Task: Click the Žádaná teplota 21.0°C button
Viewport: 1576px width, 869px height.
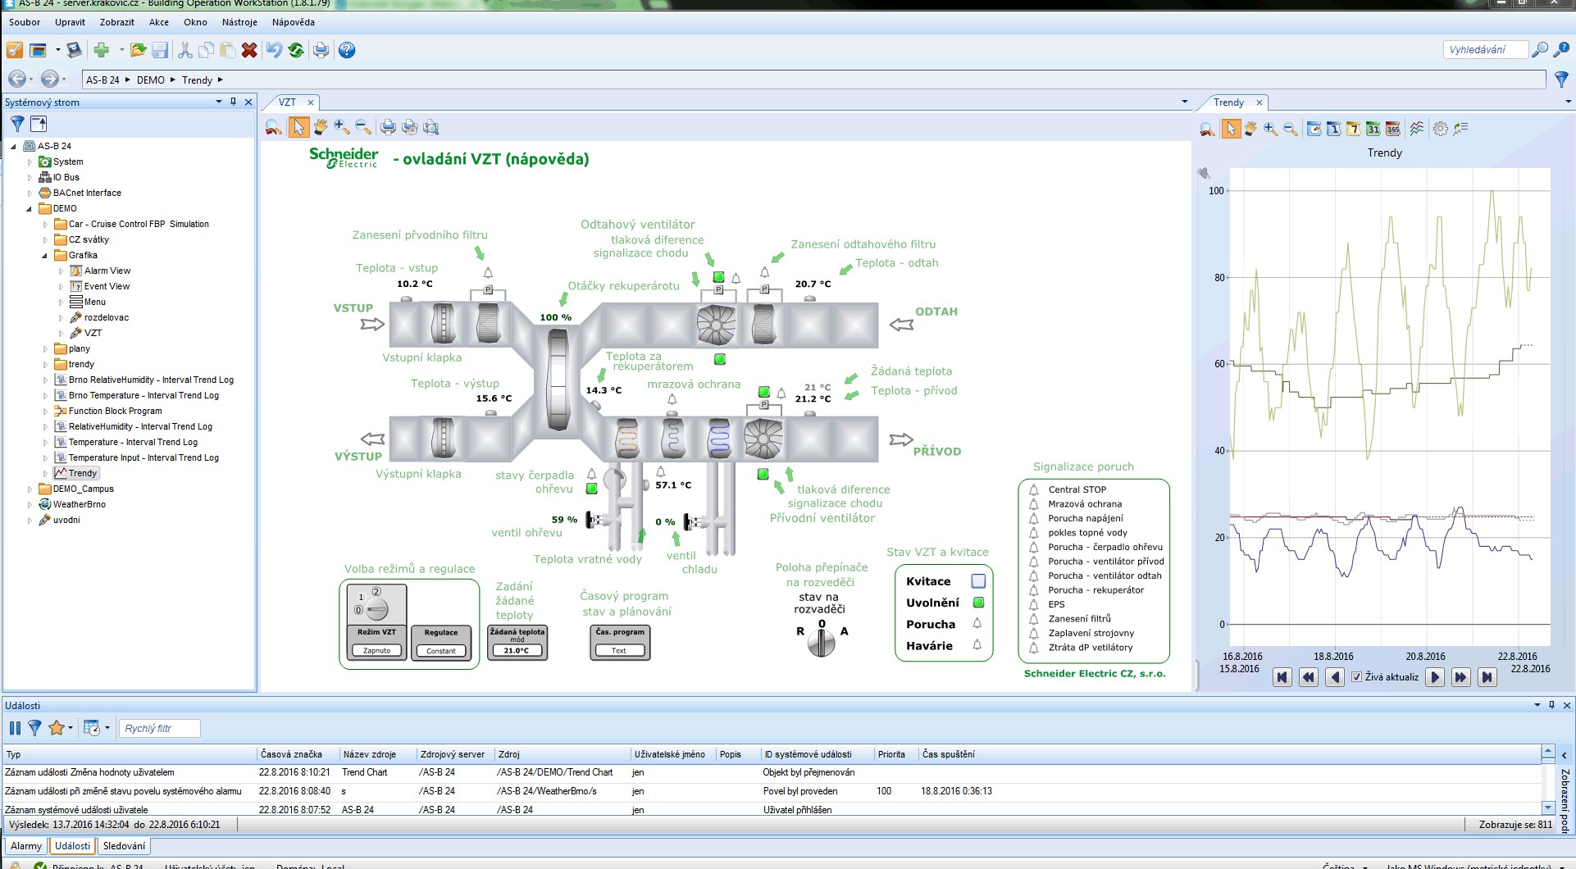Action: pyautogui.click(x=517, y=650)
